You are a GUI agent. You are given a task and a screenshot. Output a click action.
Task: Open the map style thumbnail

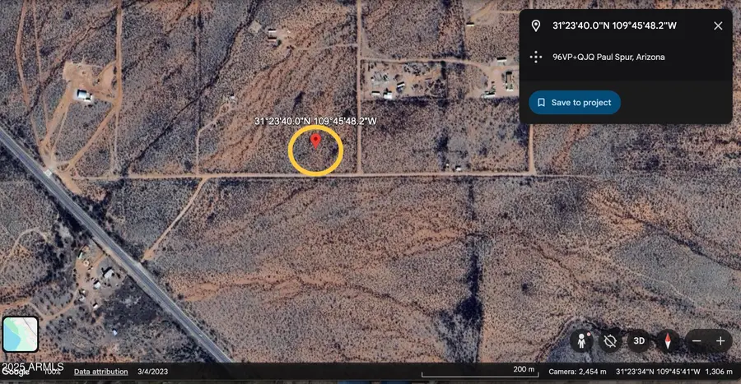point(20,335)
